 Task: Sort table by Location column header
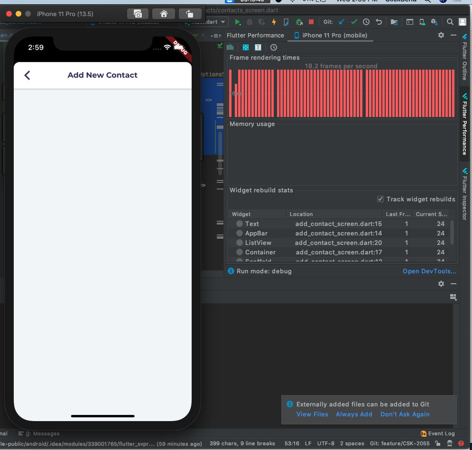(x=334, y=214)
